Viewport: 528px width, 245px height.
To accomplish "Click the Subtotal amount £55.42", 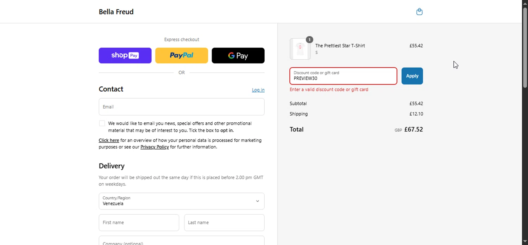I will [x=416, y=104].
